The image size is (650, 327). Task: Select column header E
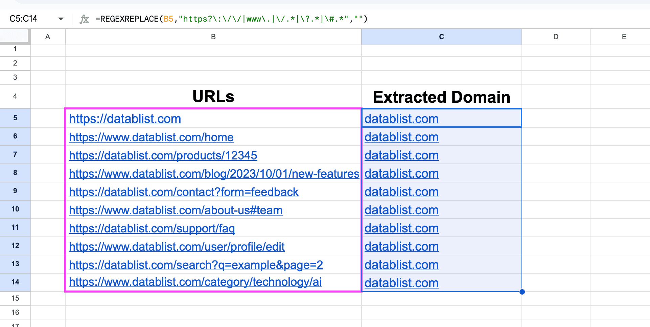[624, 37]
